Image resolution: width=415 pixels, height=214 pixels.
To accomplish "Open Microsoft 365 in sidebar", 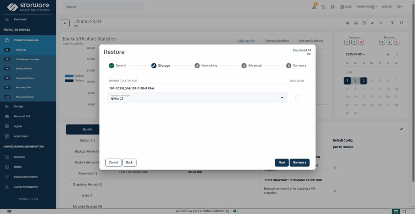I will (22, 117).
